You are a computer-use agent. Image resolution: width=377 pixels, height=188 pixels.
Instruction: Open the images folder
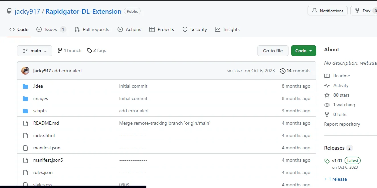(41, 98)
